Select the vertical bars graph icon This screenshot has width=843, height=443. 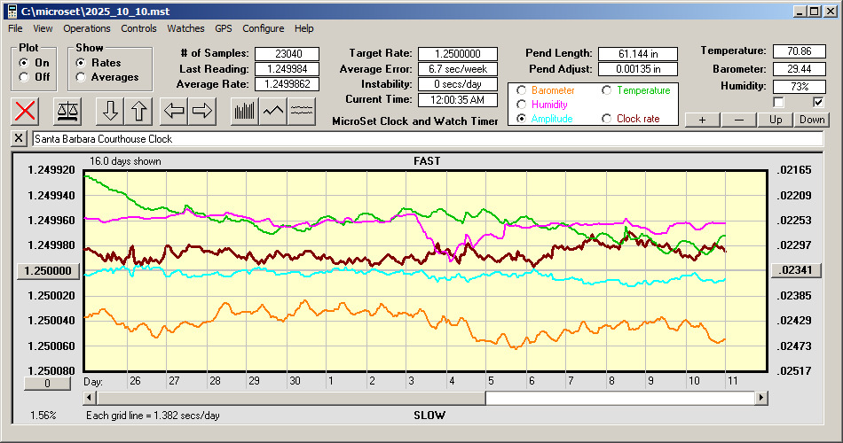pos(244,112)
